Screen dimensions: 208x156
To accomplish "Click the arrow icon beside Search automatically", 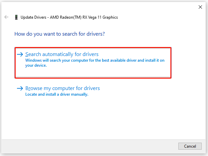I will pyautogui.click(x=20, y=54).
